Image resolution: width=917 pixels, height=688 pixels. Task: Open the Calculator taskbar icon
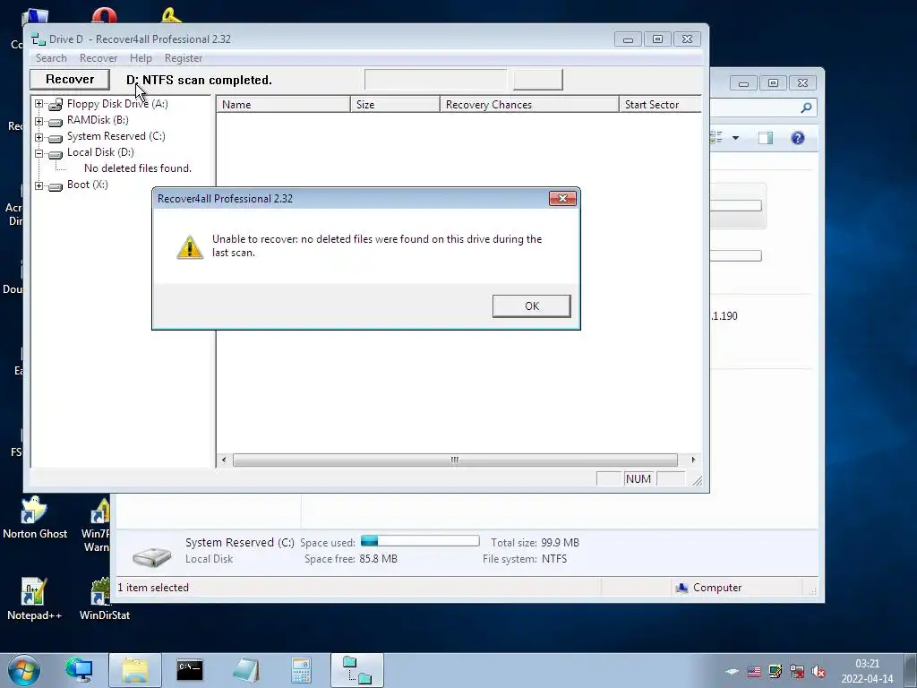[x=301, y=670]
